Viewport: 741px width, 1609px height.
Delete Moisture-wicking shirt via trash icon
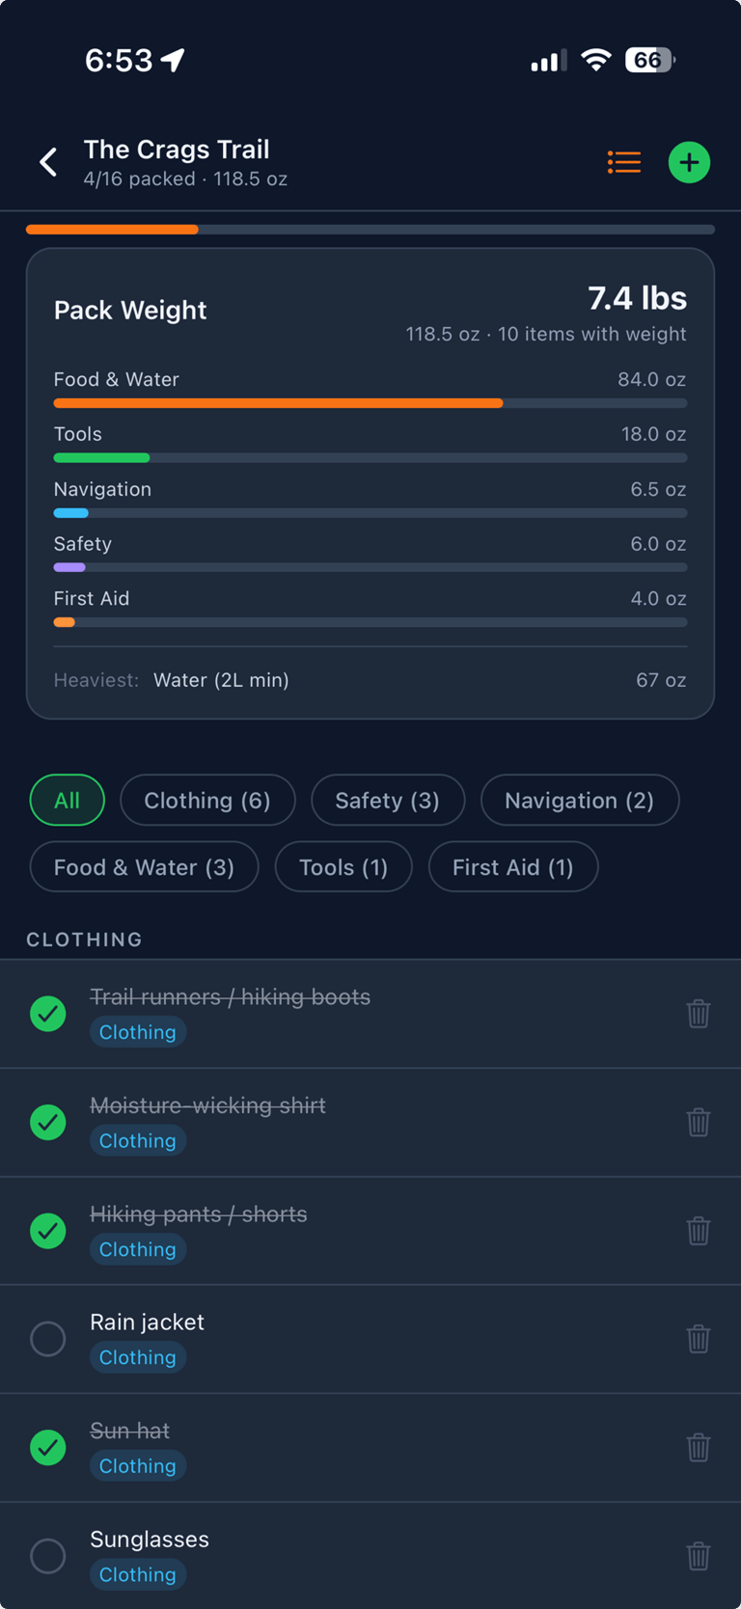coord(698,1122)
